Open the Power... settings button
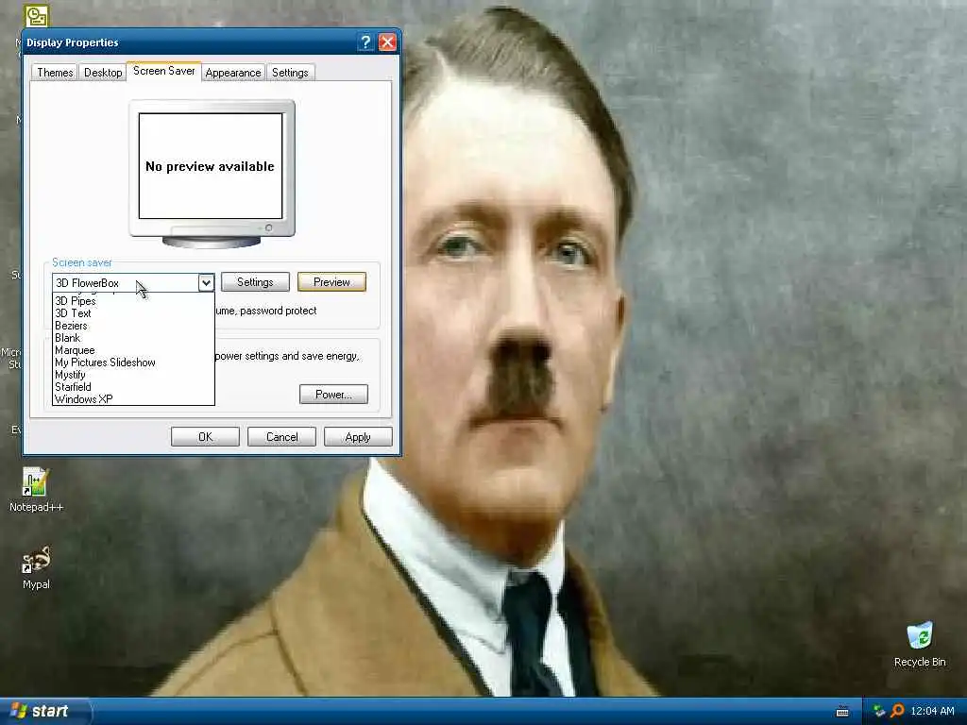967x725 pixels. pyautogui.click(x=333, y=395)
